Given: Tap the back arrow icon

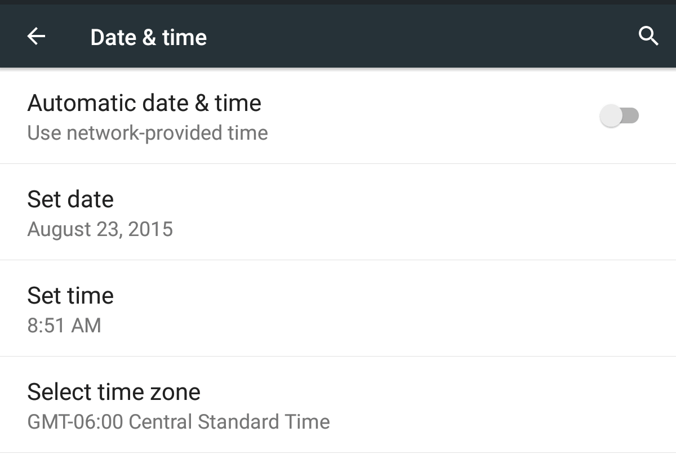Looking at the screenshot, I should tap(36, 37).
